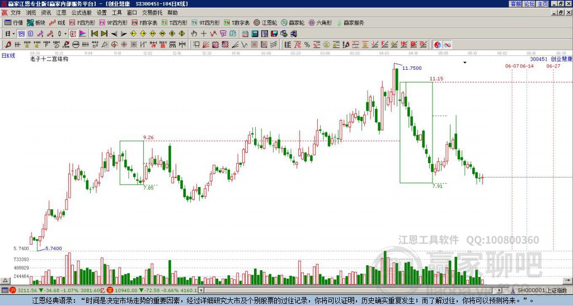Screen dimensions: 573x306
Task: Click the 客服 customer service link
Action: coord(515,4)
